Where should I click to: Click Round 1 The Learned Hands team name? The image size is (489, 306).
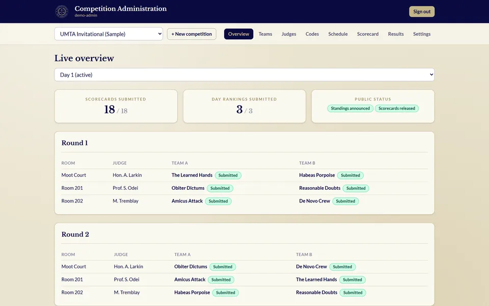[192, 175]
